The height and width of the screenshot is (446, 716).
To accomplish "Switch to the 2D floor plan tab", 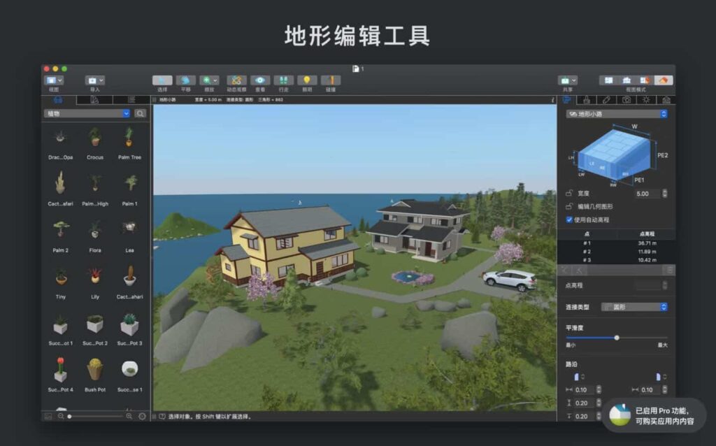I will pyautogui.click(x=94, y=99).
